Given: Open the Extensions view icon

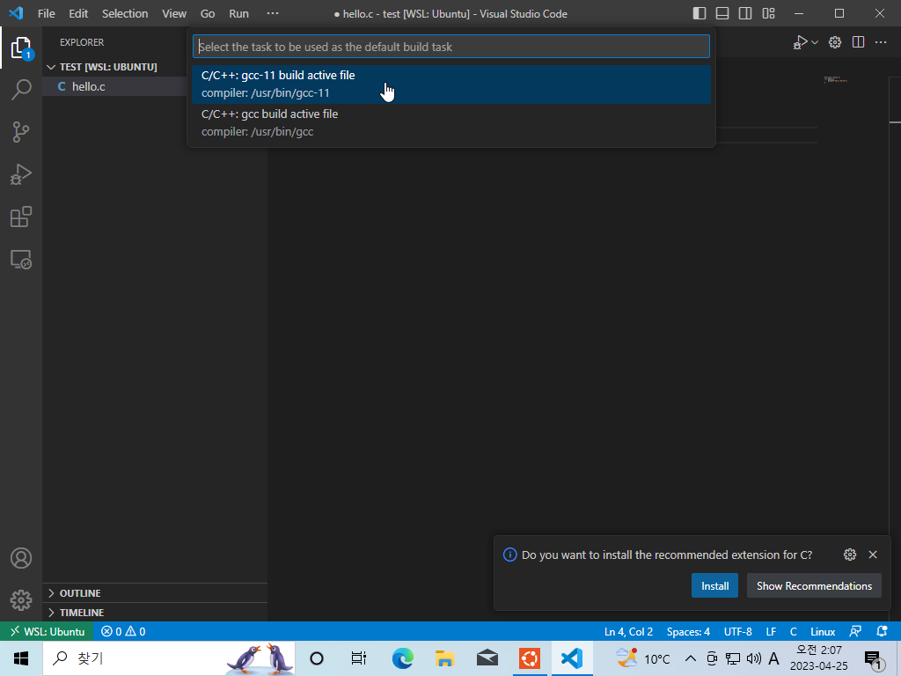Looking at the screenshot, I should tap(21, 217).
